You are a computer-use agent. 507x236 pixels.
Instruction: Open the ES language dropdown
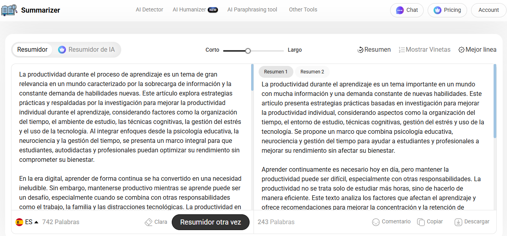click(27, 222)
